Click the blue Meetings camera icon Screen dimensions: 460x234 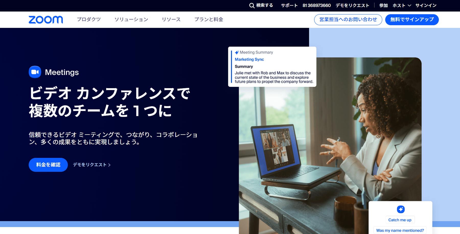[35, 72]
